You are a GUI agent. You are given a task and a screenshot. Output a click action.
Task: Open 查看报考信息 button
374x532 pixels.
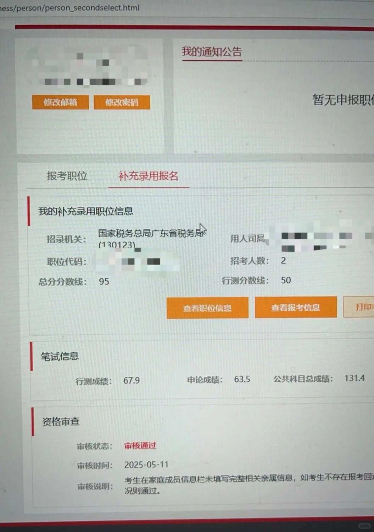(296, 307)
